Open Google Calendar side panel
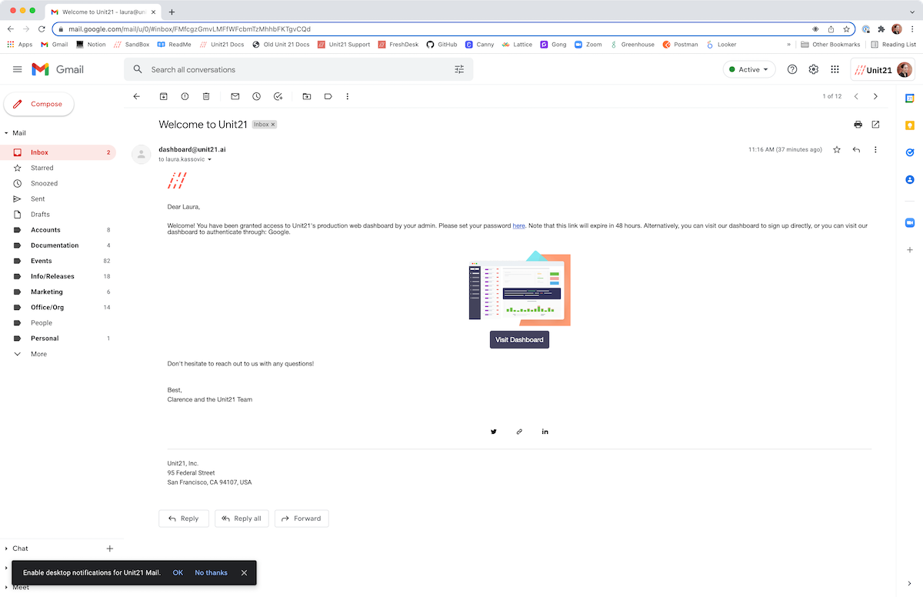The image size is (923, 597). pos(910,98)
